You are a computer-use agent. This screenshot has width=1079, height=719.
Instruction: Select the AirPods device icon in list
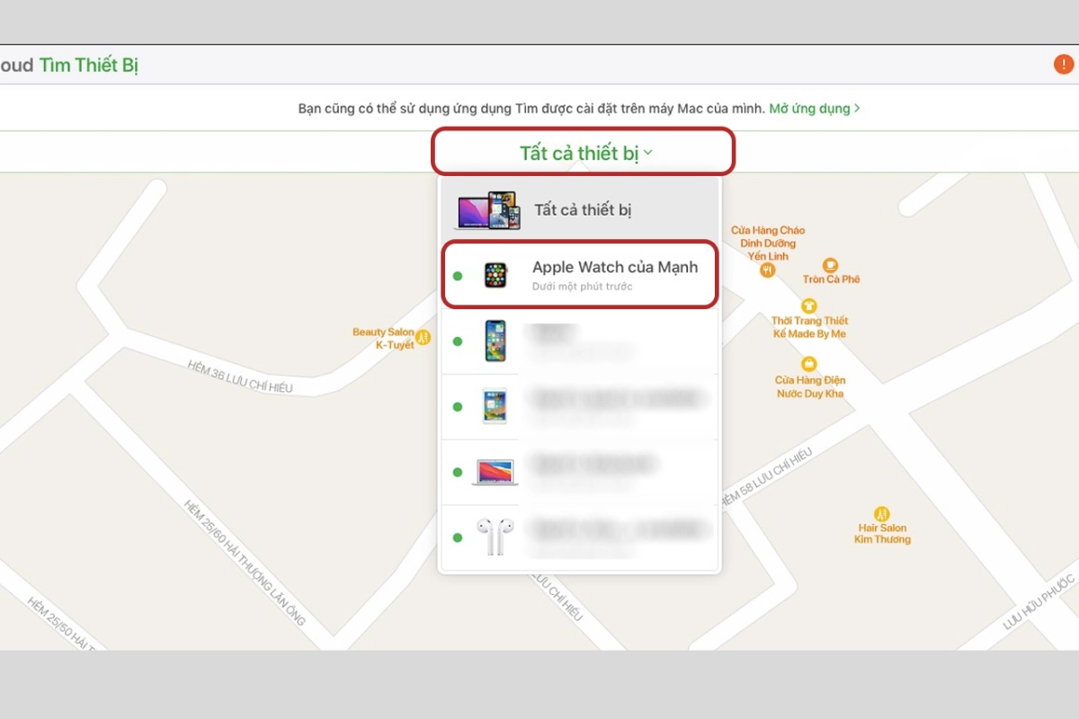click(495, 537)
